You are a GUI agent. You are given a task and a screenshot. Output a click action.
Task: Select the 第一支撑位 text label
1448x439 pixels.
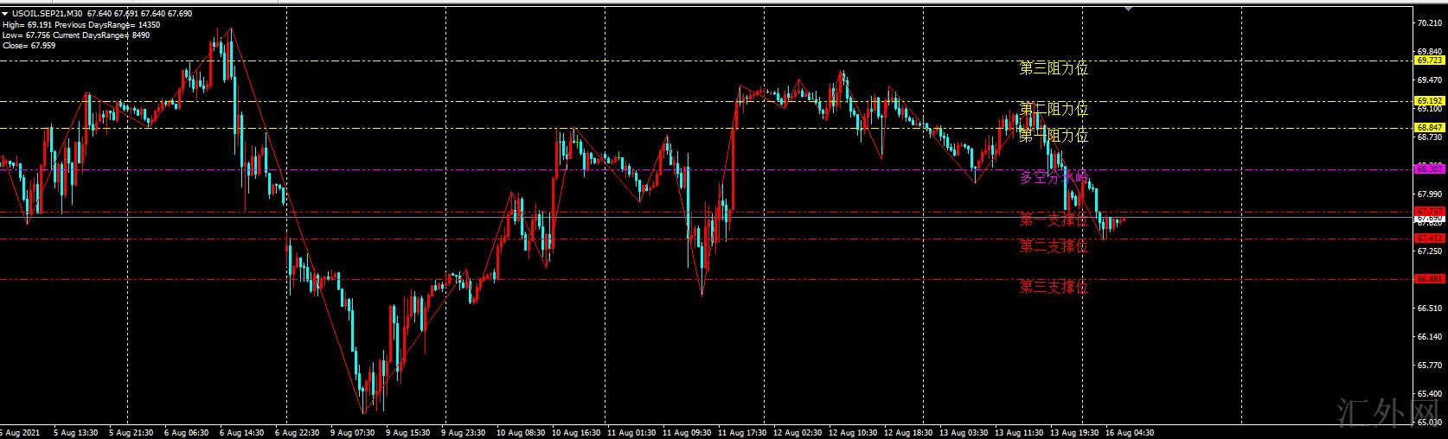point(1053,219)
